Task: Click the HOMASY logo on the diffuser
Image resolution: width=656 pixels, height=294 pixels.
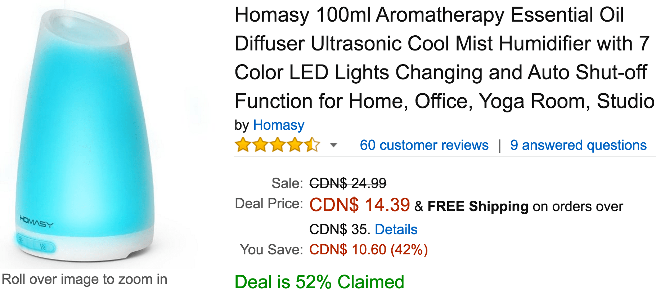Action: click(x=36, y=222)
